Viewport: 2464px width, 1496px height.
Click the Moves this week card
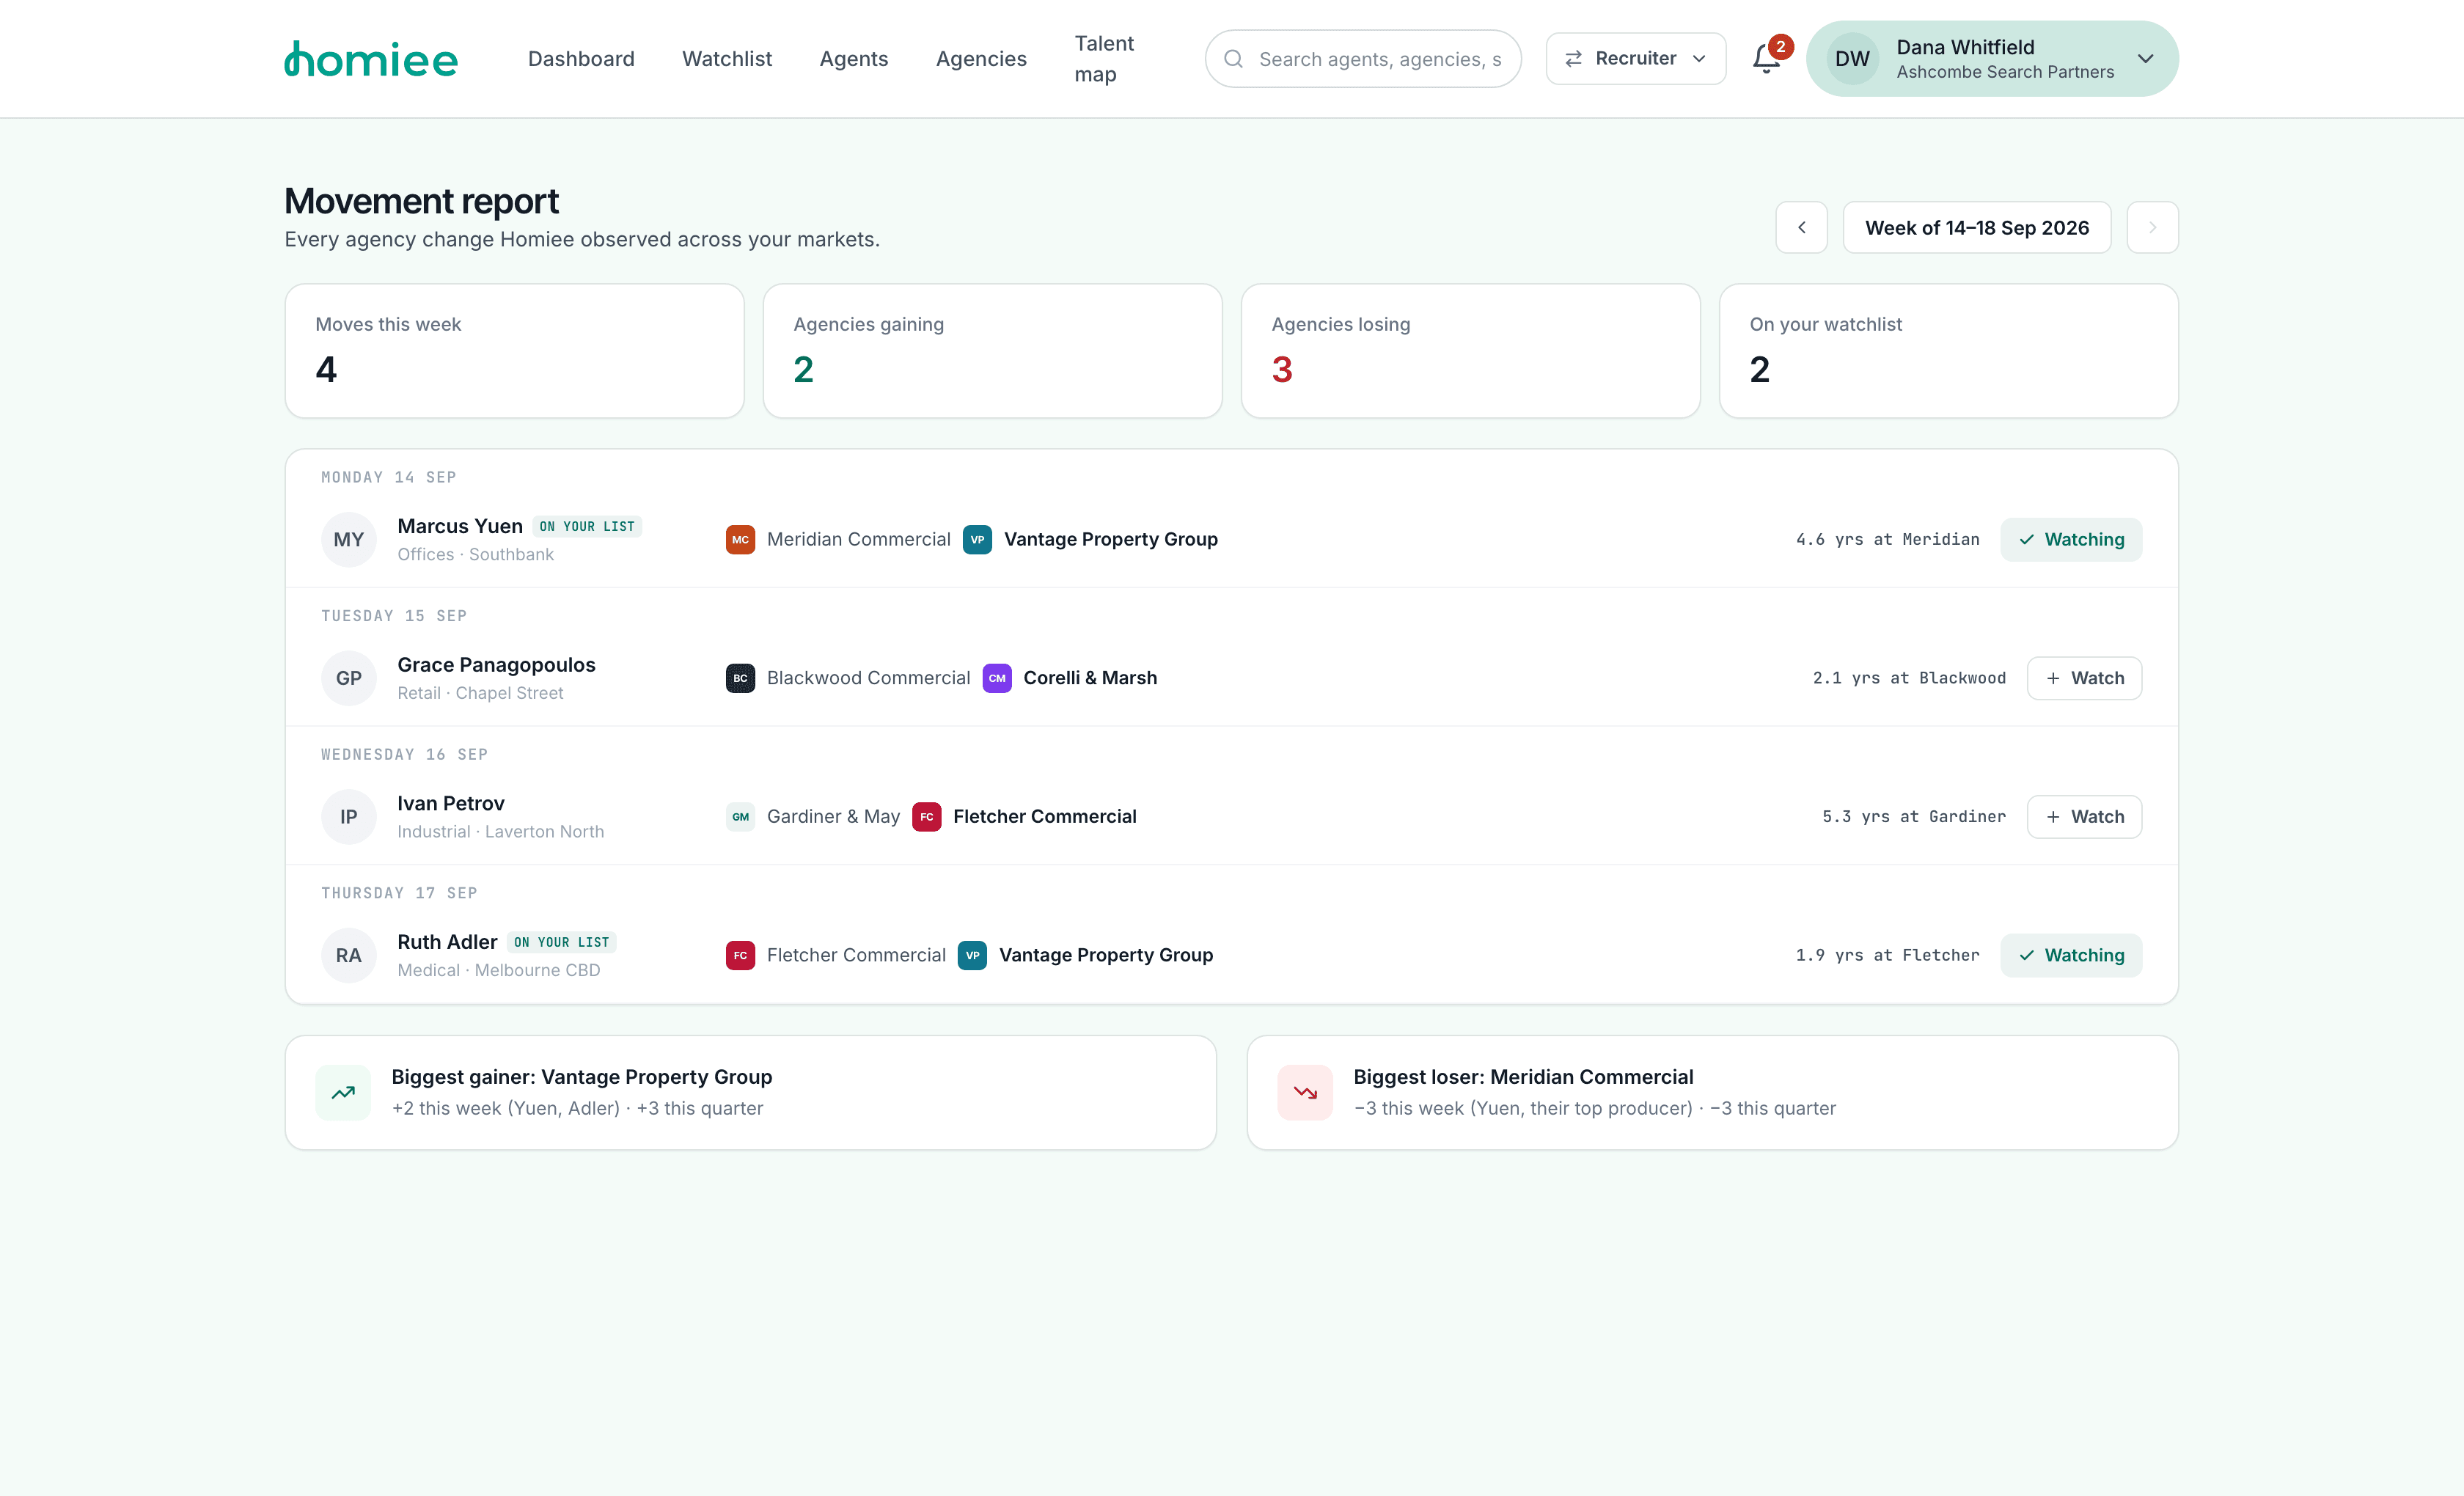click(515, 351)
